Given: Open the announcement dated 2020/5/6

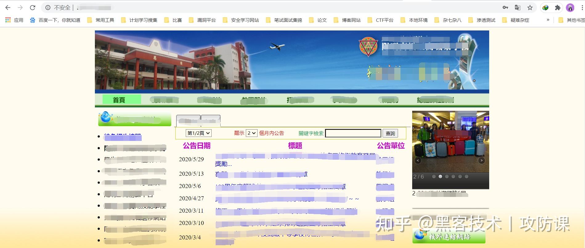Looking at the screenshot, I should [x=280, y=186].
